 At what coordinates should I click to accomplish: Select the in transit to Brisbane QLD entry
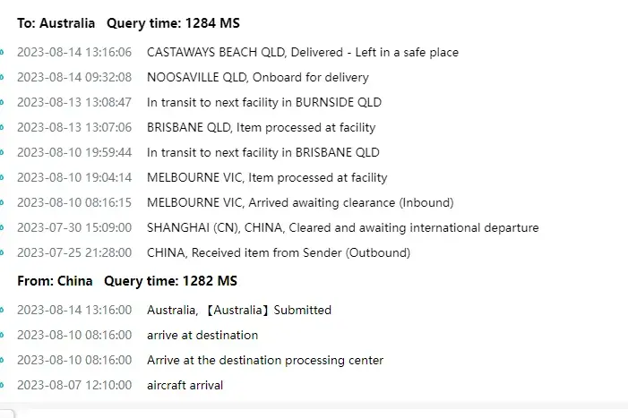tap(262, 152)
